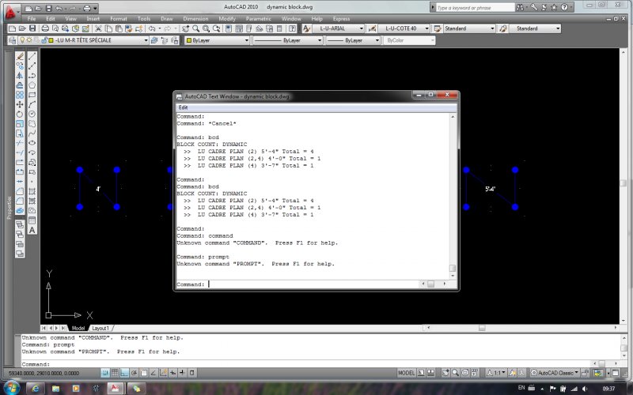This screenshot has height=395, width=633.
Task: Click the AutoCAD application menu button
Action: (10, 12)
